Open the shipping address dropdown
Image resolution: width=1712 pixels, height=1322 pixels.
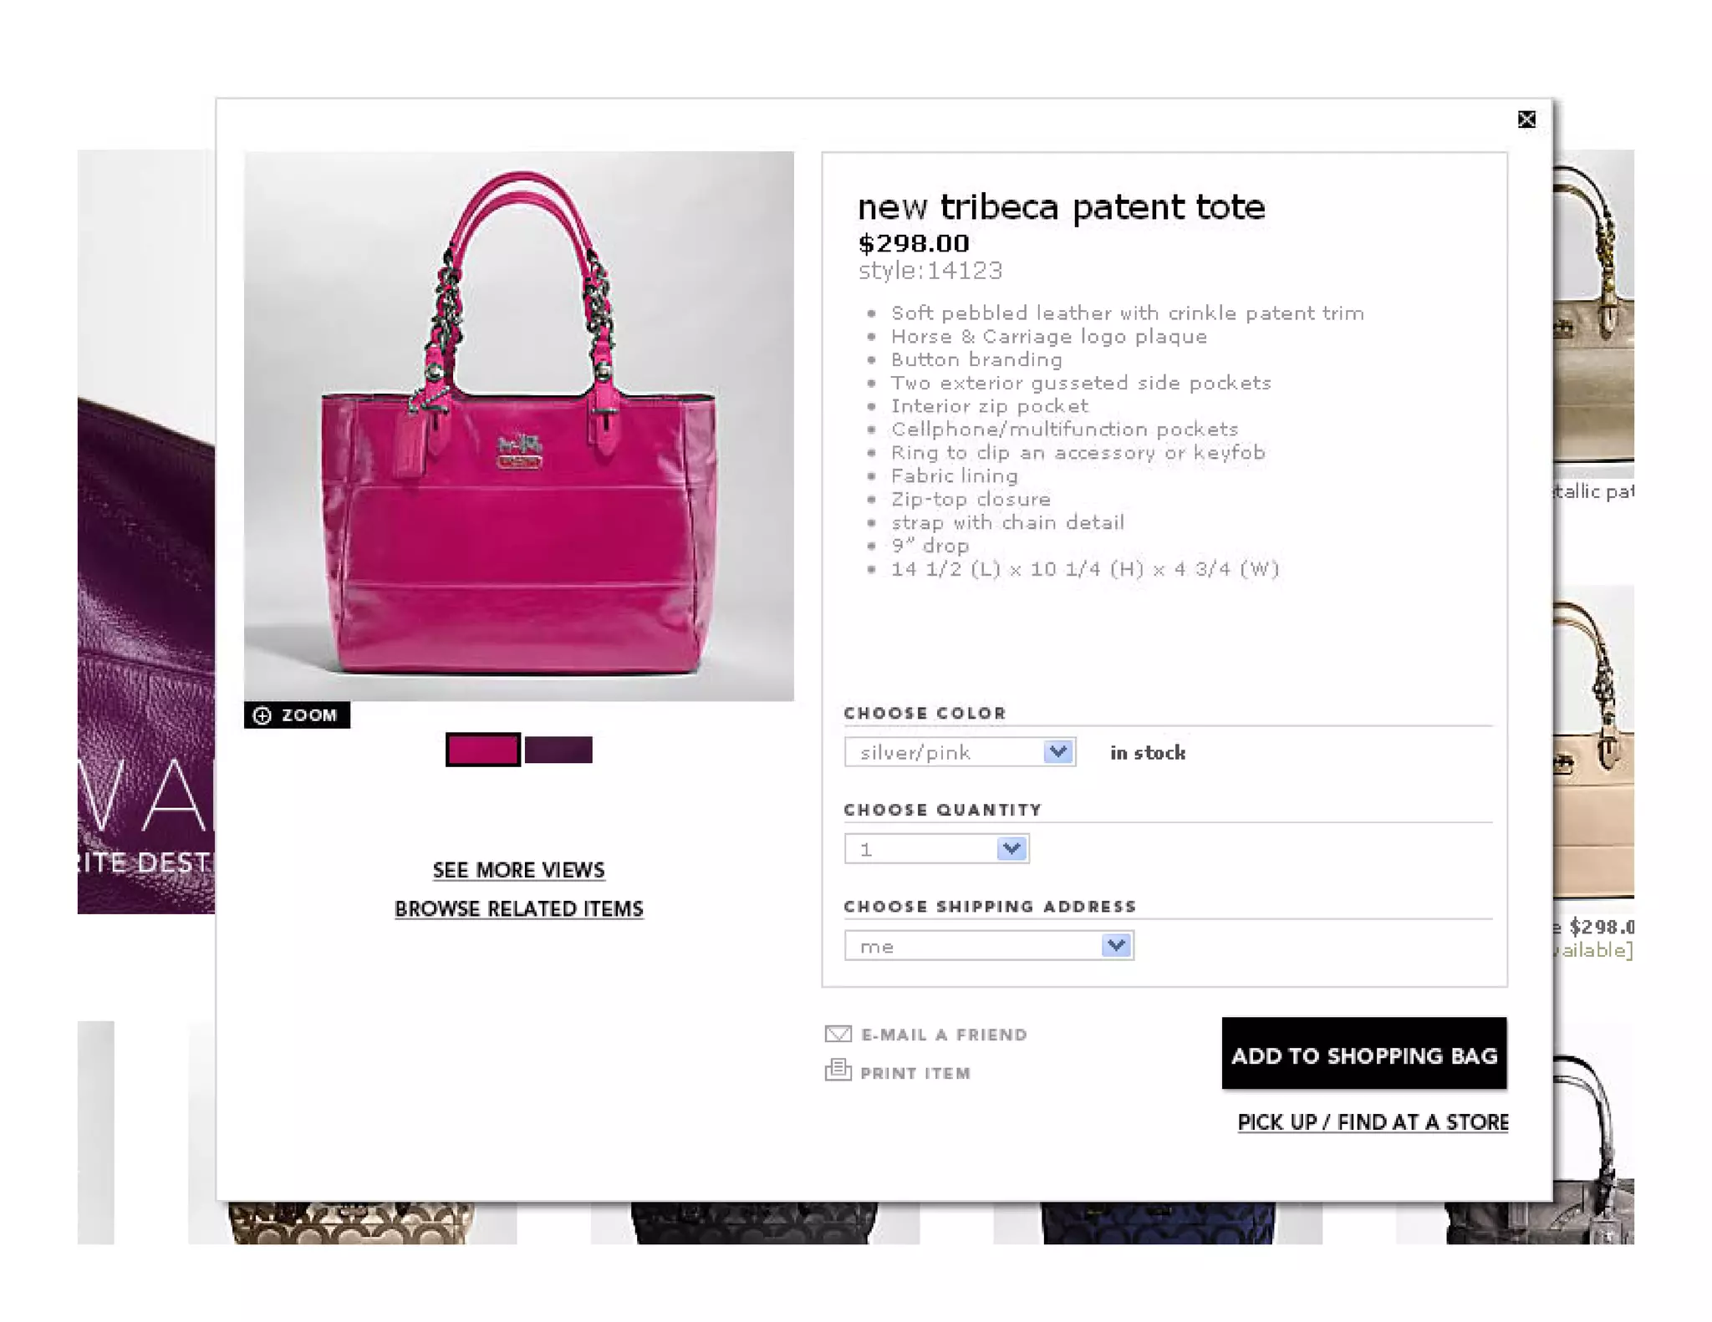[x=989, y=946]
